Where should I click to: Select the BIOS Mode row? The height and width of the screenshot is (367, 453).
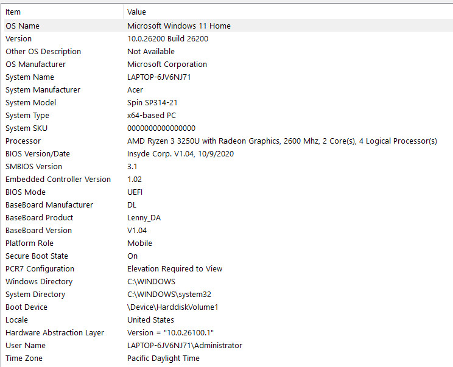click(228, 192)
